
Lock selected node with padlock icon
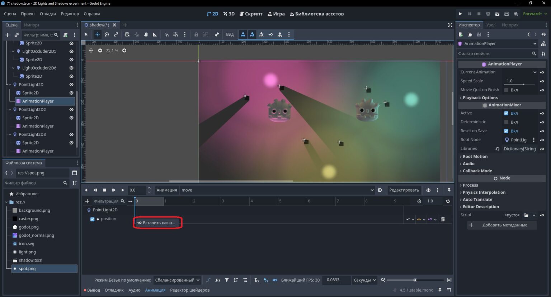click(x=196, y=34)
